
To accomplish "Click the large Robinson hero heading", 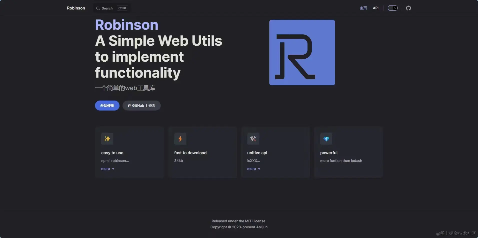I will coord(126,25).
